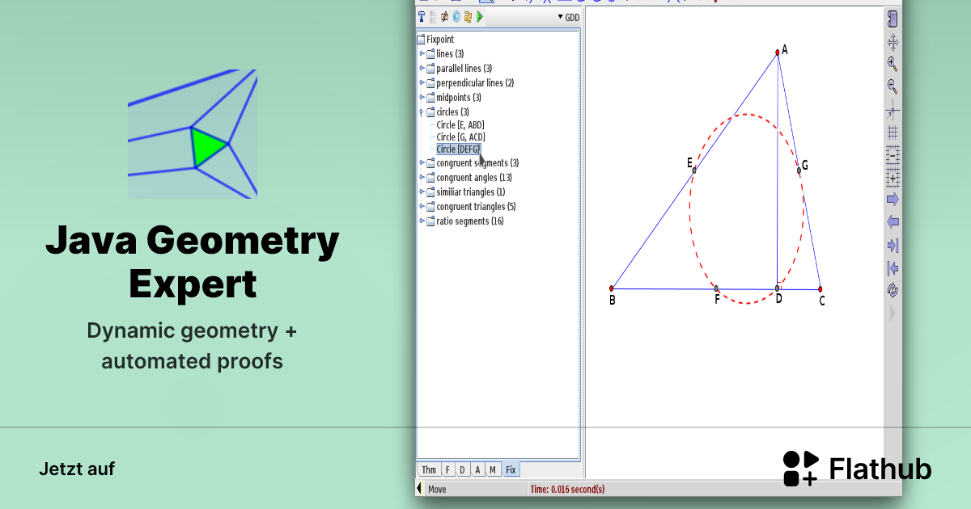Image resolution: width=971 pixels, height=509 pixels.
Task: Switch to the Thm tab
Action: [x=429, y=469]
